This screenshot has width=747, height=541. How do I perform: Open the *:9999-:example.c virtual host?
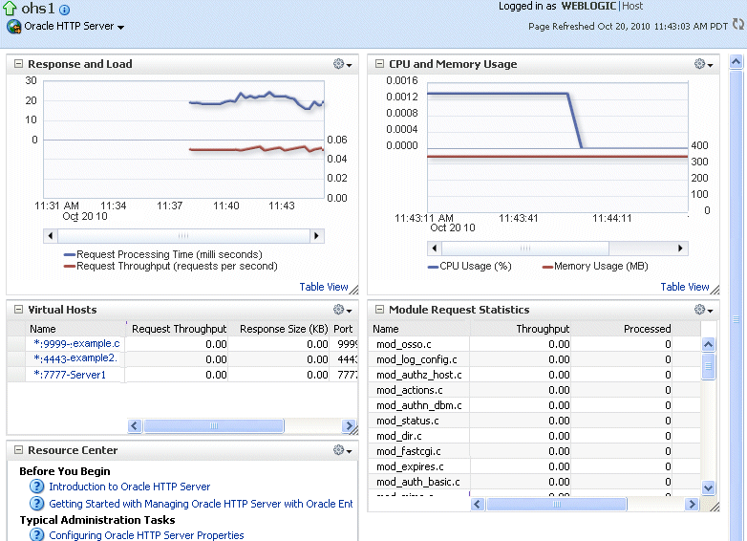76,344
